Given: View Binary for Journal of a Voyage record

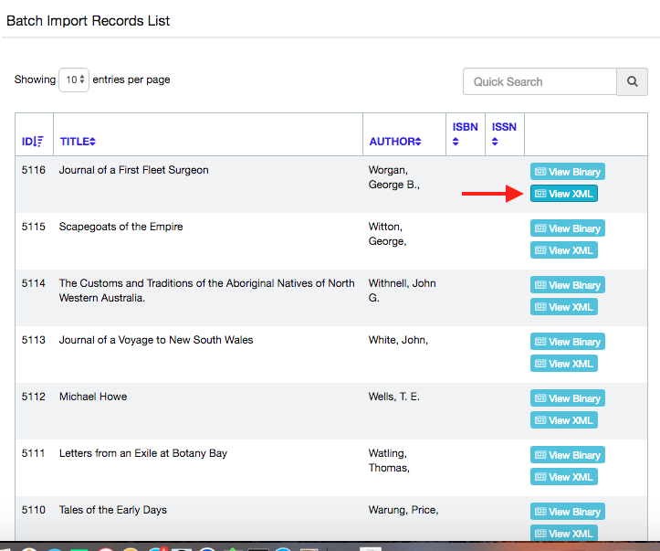Looking at the screenshot, I should 567,342.
